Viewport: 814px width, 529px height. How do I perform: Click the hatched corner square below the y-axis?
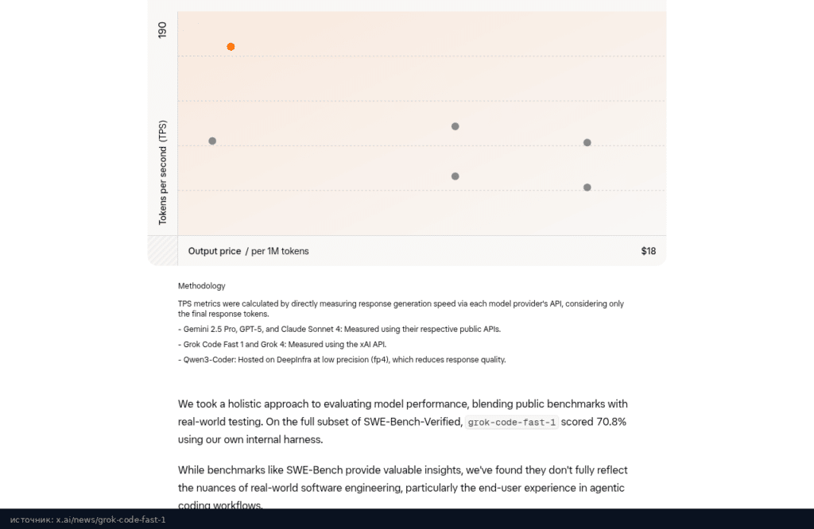(162, 250)
